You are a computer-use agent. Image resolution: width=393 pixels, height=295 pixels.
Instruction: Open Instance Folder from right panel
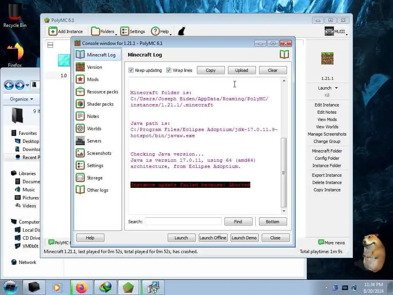pyautogui.click(x=327, y=165)
